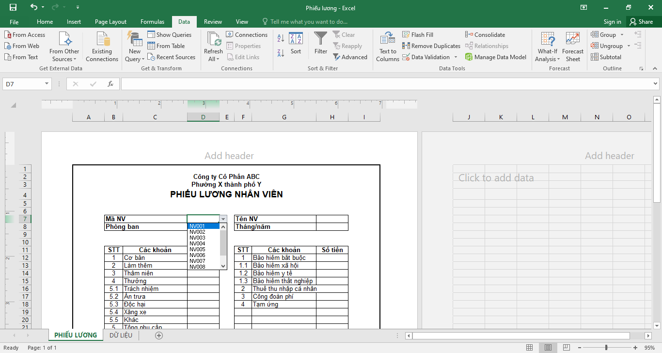Toggle the Filter funnel
The height and width of the screenshot is (353, 662).
pos(320,44)
